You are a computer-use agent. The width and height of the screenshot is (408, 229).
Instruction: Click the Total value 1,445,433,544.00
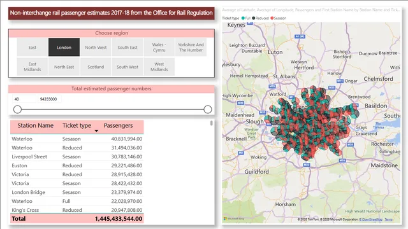click(x=119, y=219)
